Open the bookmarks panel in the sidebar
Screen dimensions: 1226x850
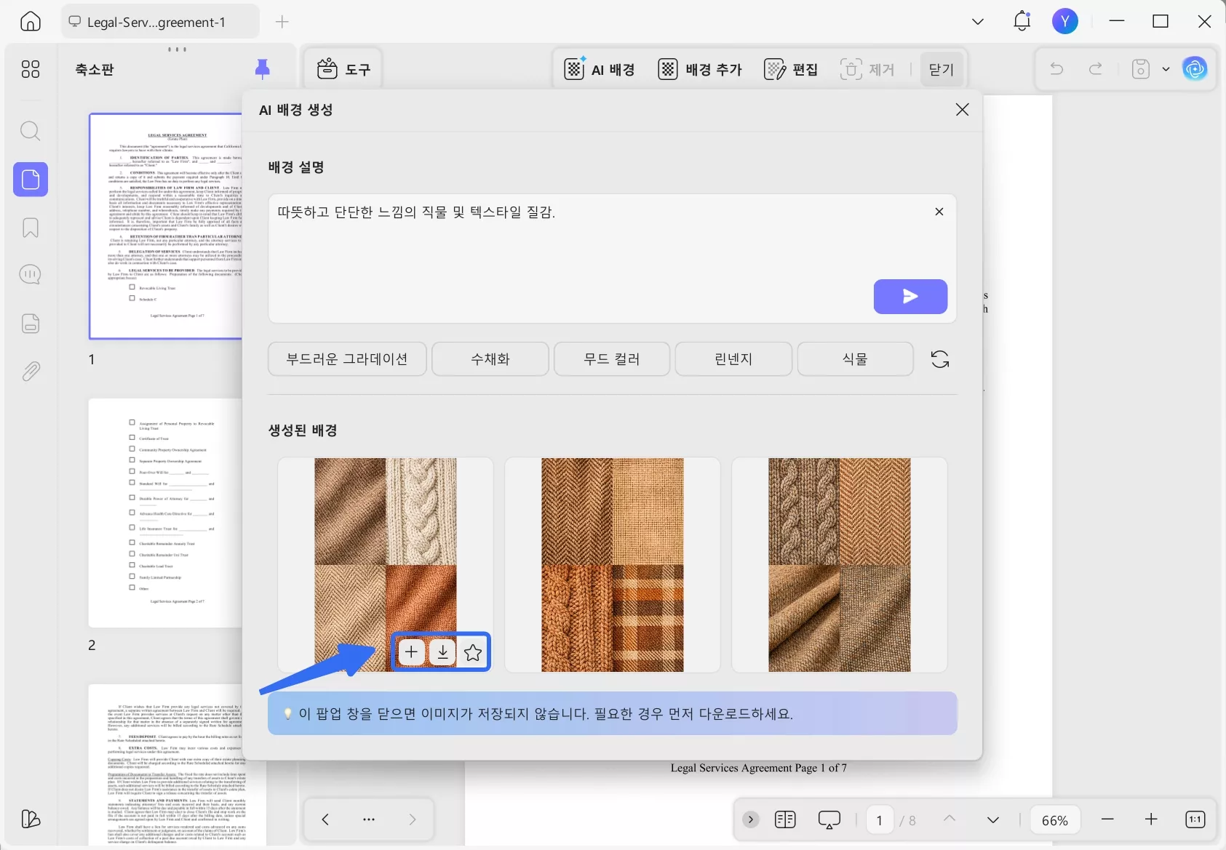(31, 228)
